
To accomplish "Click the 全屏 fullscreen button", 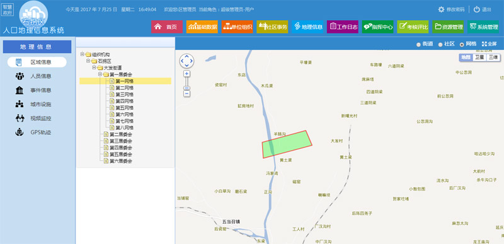I will pos(490,44).
